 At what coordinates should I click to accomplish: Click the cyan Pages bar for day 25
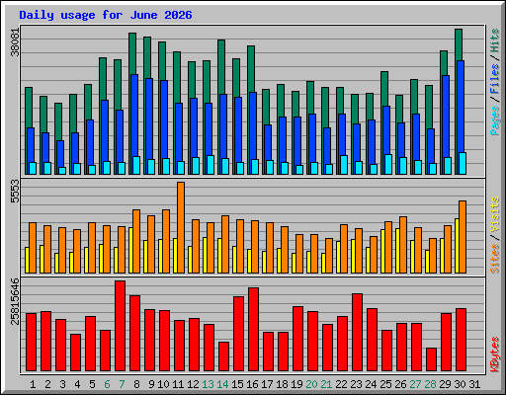click(x=388, y=164)
